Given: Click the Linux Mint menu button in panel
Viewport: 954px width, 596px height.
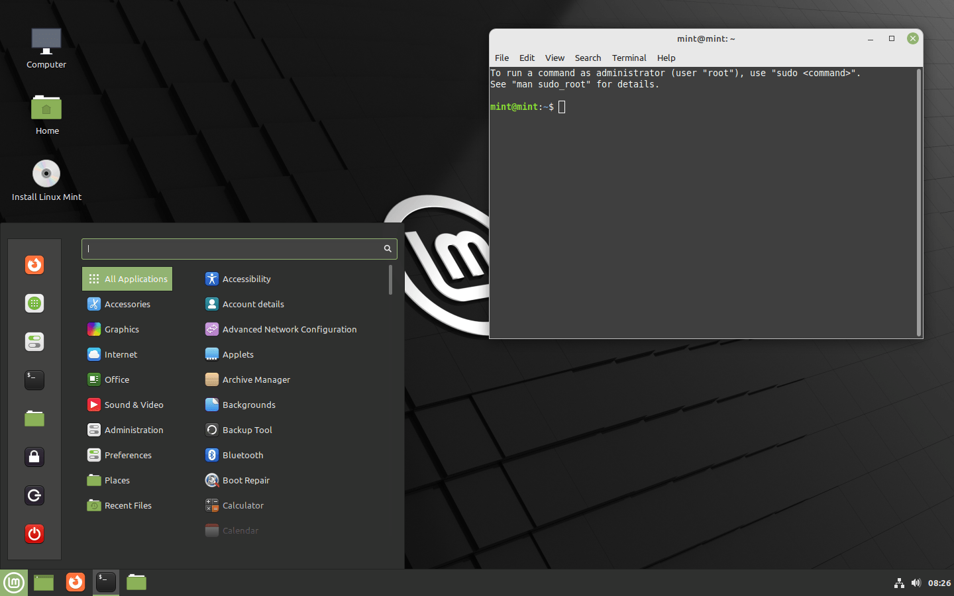Looking at the screenshot, I should [x=14, y=583].
